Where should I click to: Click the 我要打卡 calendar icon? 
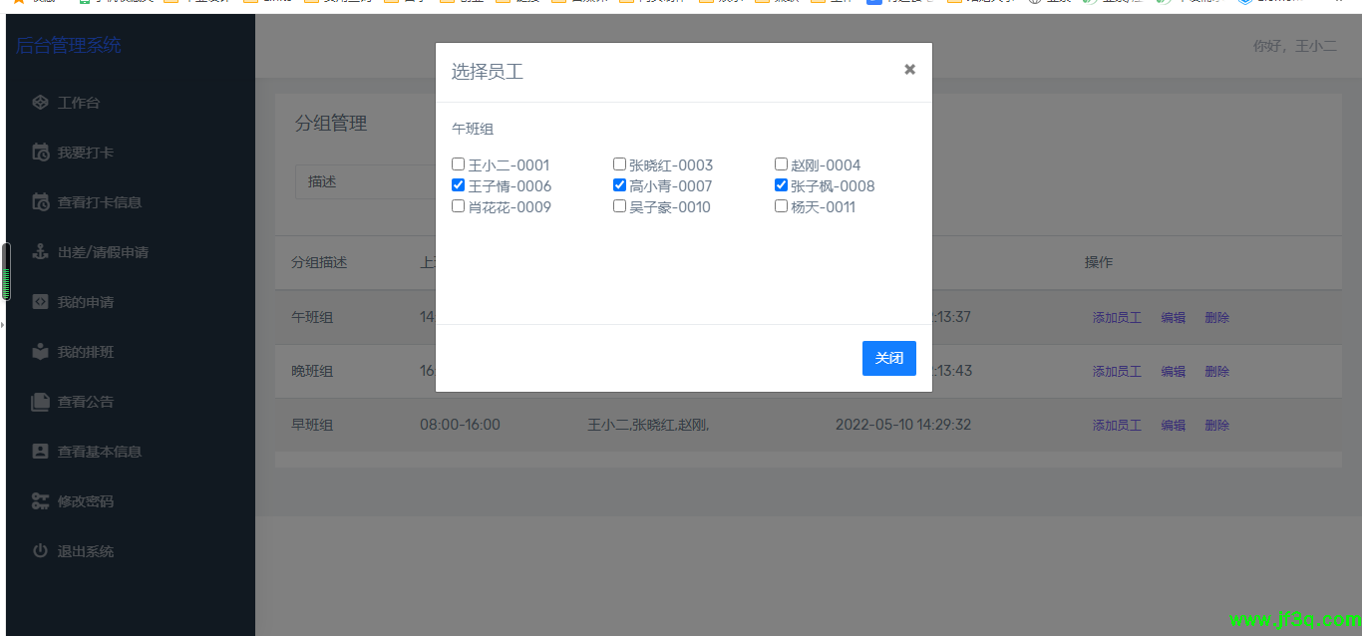(40, 153)
